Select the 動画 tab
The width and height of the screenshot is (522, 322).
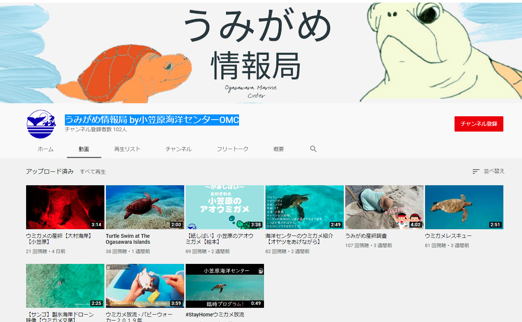click(84, 149)
